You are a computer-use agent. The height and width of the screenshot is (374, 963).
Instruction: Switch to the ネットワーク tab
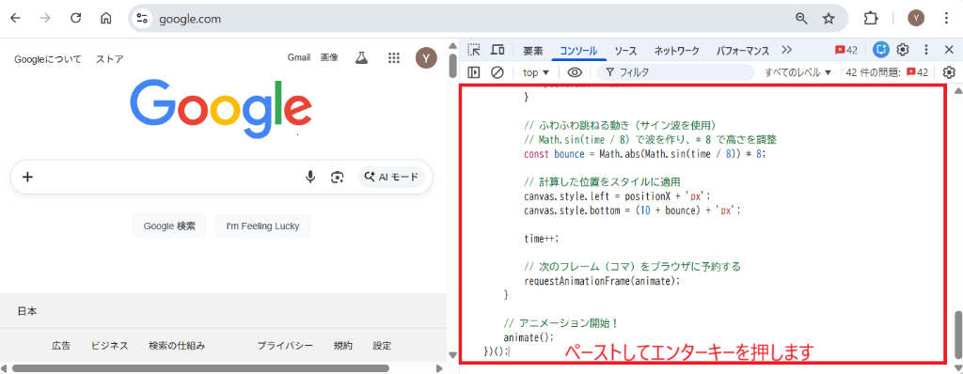(677, 51)
